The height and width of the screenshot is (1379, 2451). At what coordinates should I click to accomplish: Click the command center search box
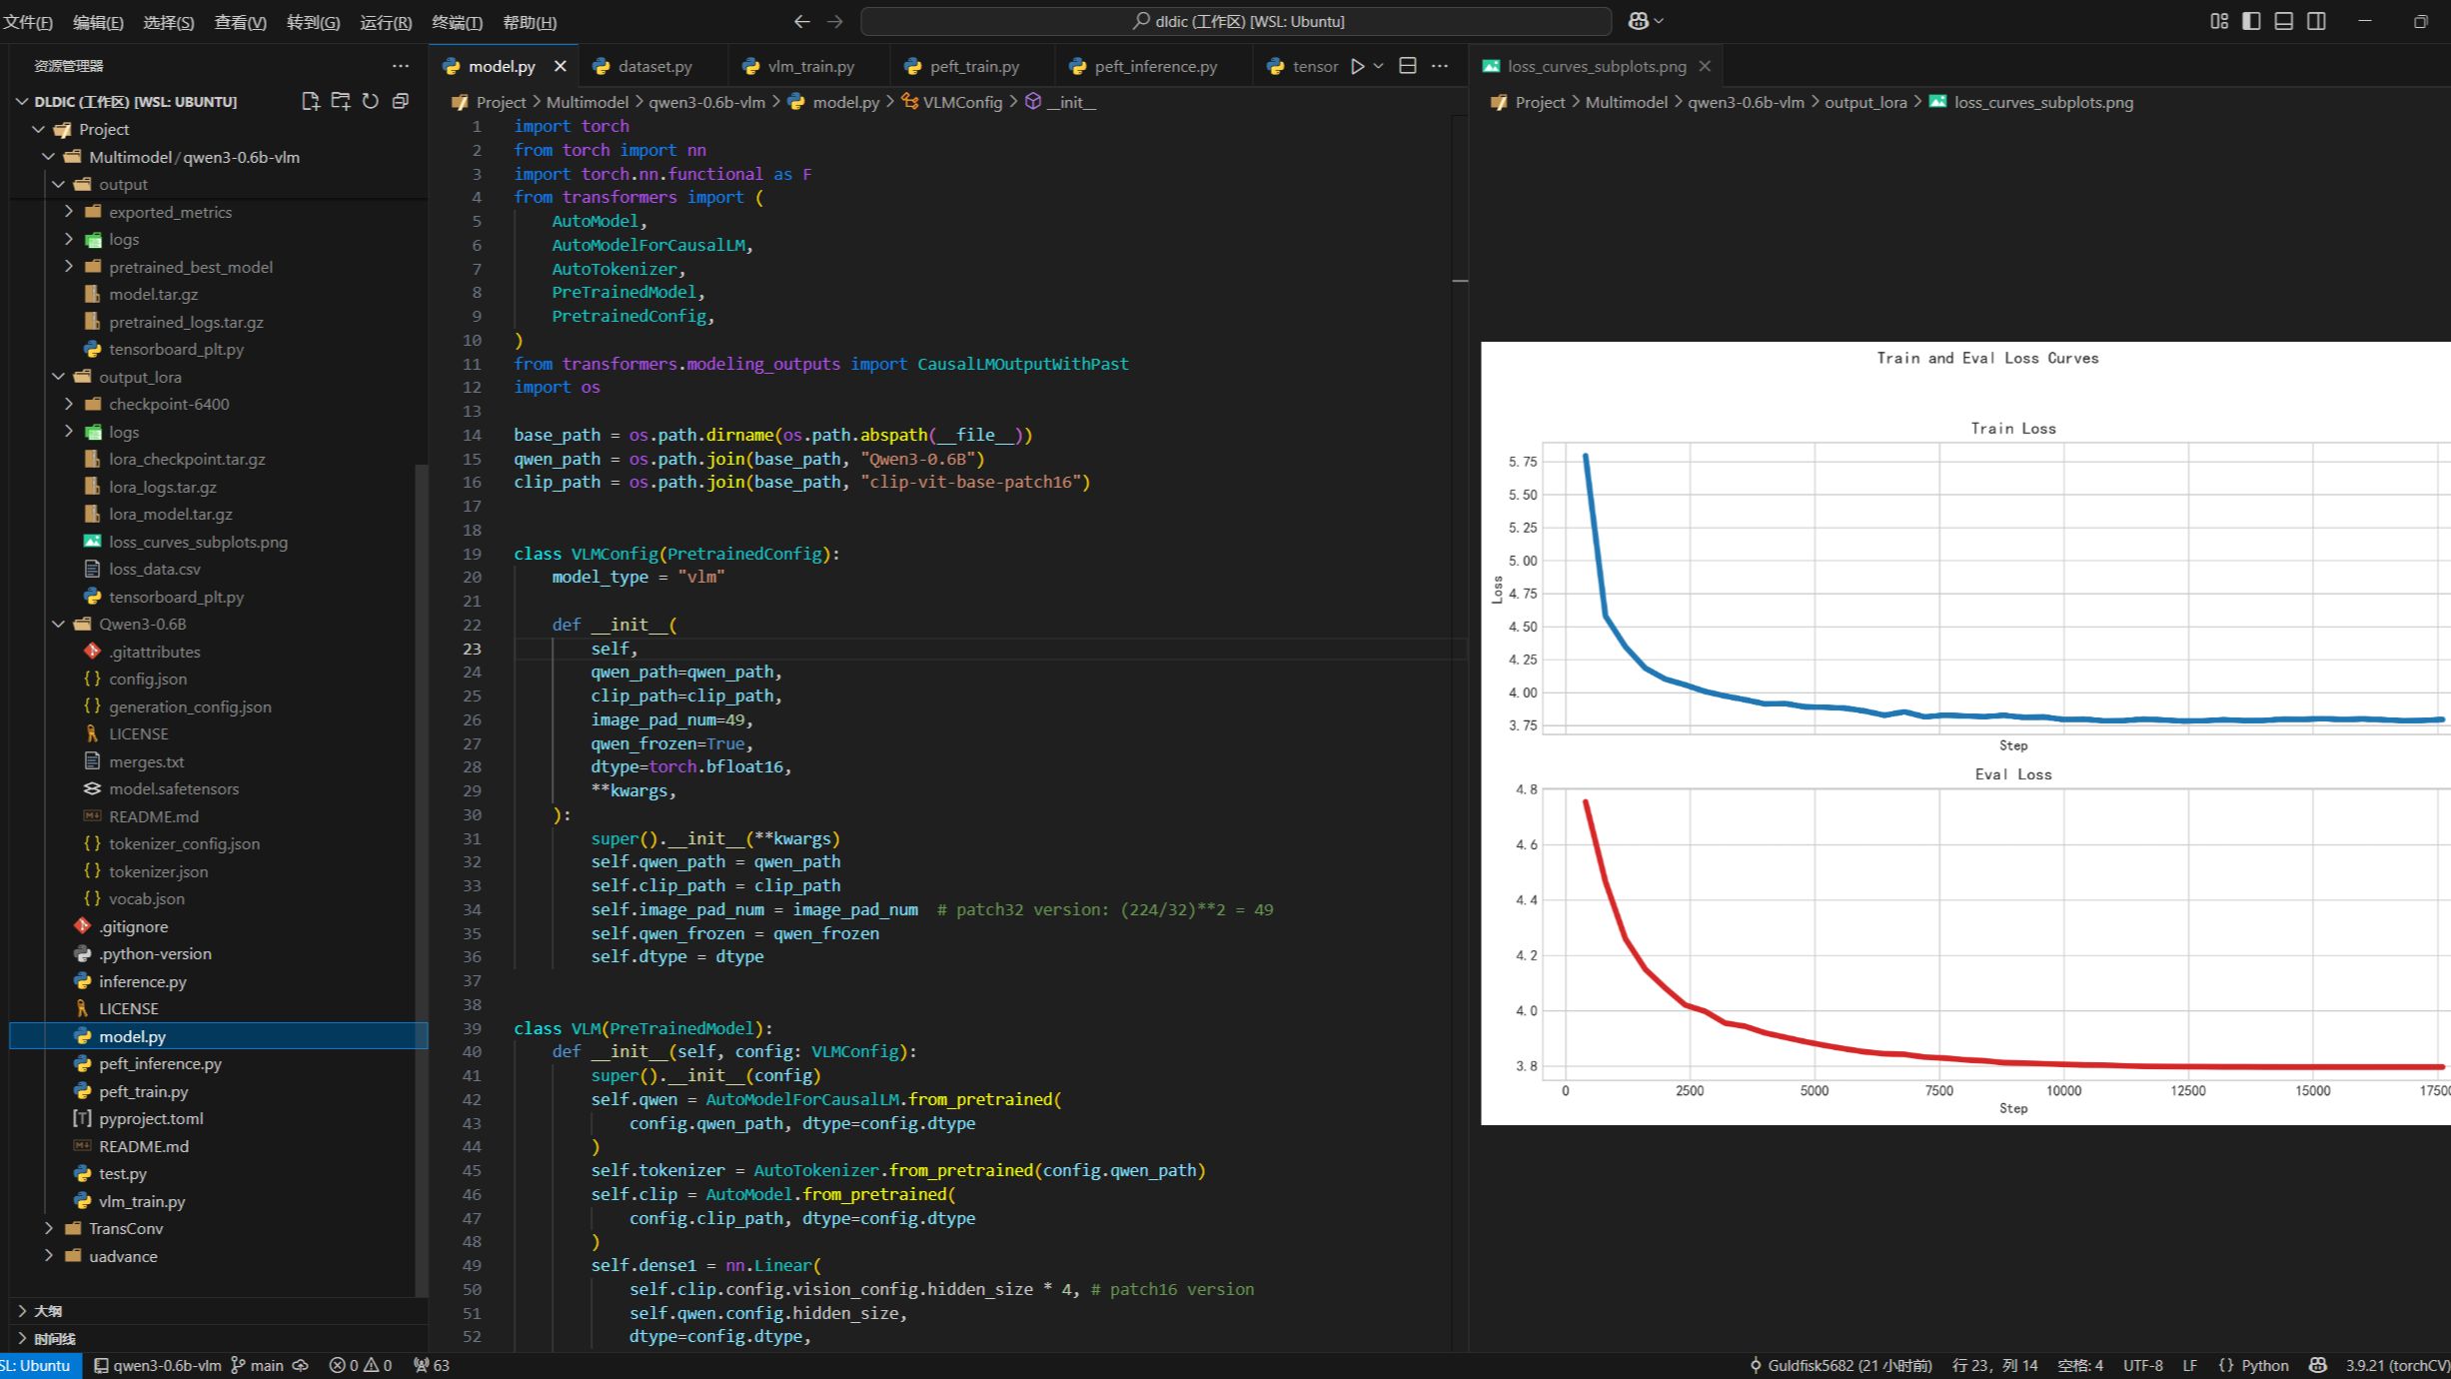(x=1236, y=21)
